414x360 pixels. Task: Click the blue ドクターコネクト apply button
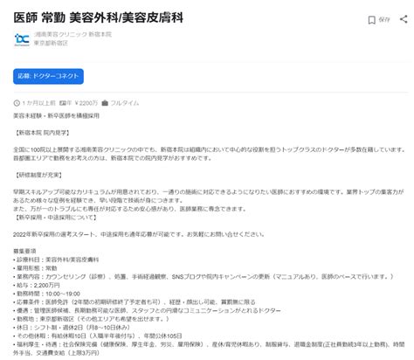(x=48, y=76)
